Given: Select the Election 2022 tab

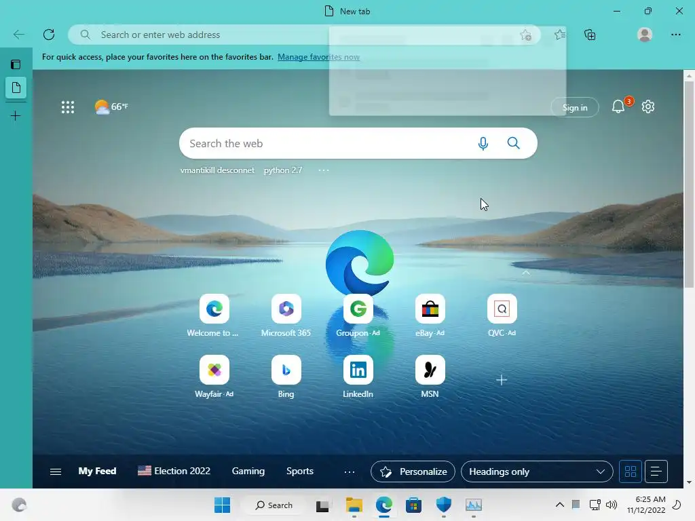Looking at the screenshot, I should pyautogui.click(x=174, y=471).
